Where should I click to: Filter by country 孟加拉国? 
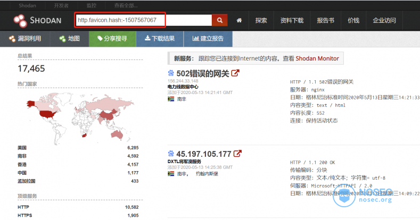[26, 181]
